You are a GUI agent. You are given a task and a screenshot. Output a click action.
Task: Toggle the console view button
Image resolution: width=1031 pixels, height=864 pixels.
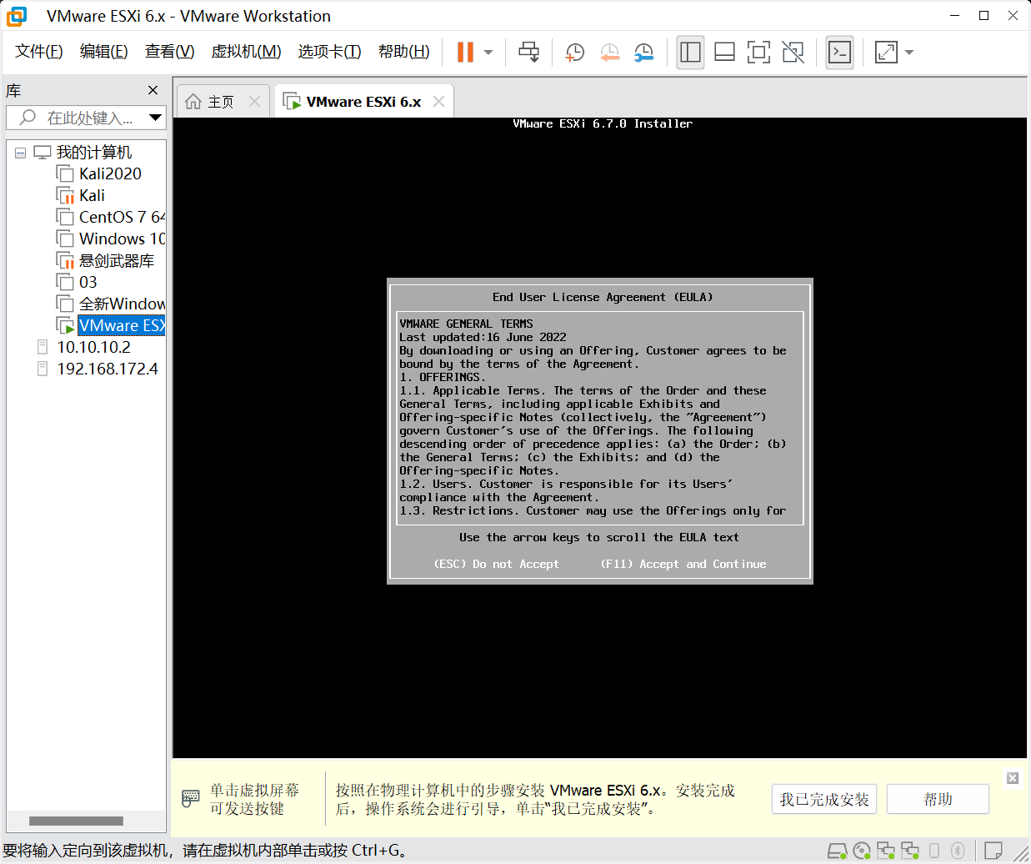coord(839,53)
